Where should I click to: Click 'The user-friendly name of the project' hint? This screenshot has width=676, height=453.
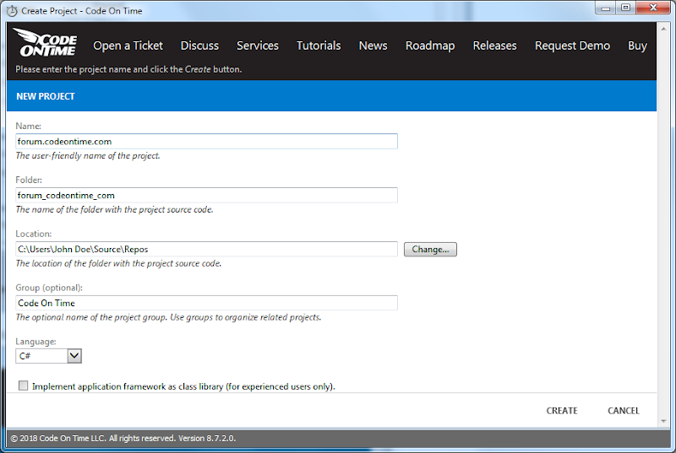(x=88, y=156)
